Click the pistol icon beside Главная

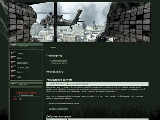click(x=13, y=53)
